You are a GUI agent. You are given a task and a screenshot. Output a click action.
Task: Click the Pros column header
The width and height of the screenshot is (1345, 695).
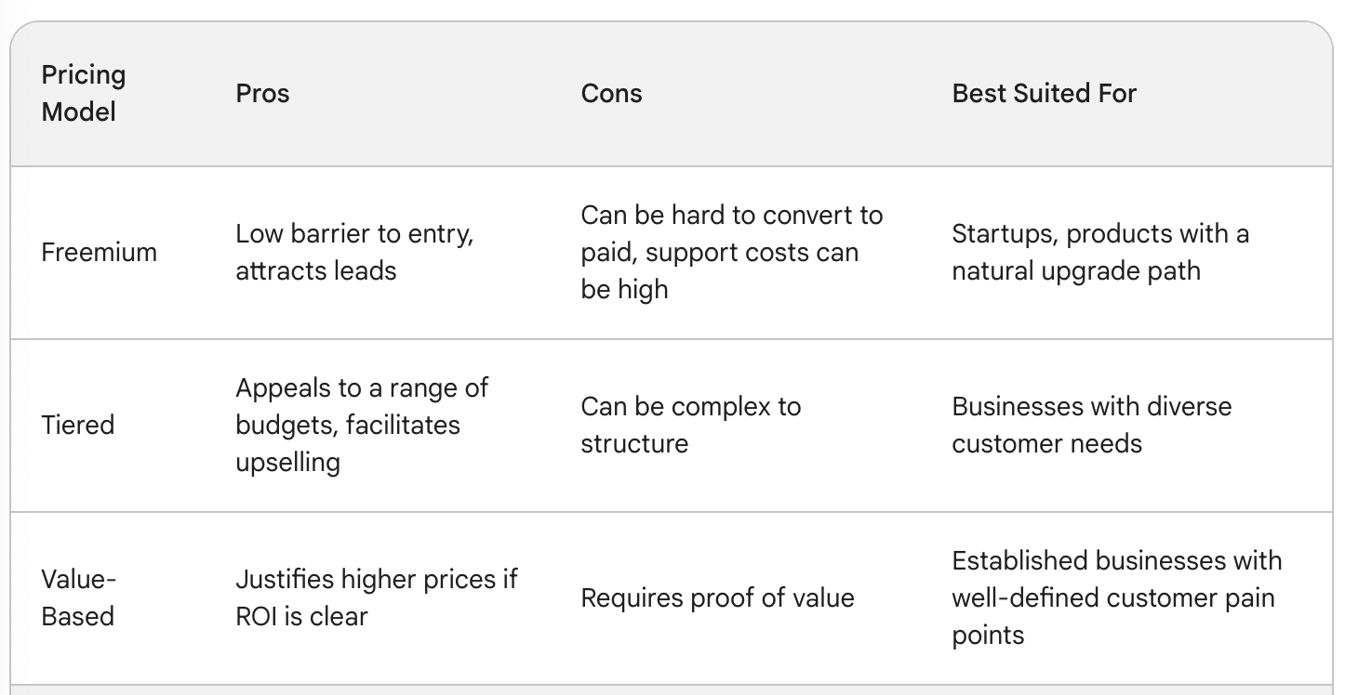click(x=262, y=93)
